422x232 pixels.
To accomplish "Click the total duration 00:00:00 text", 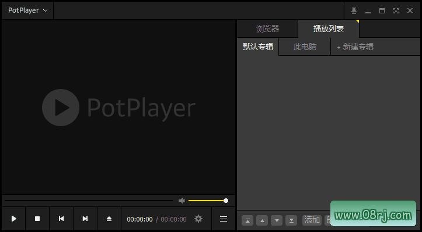I will 173,219.
